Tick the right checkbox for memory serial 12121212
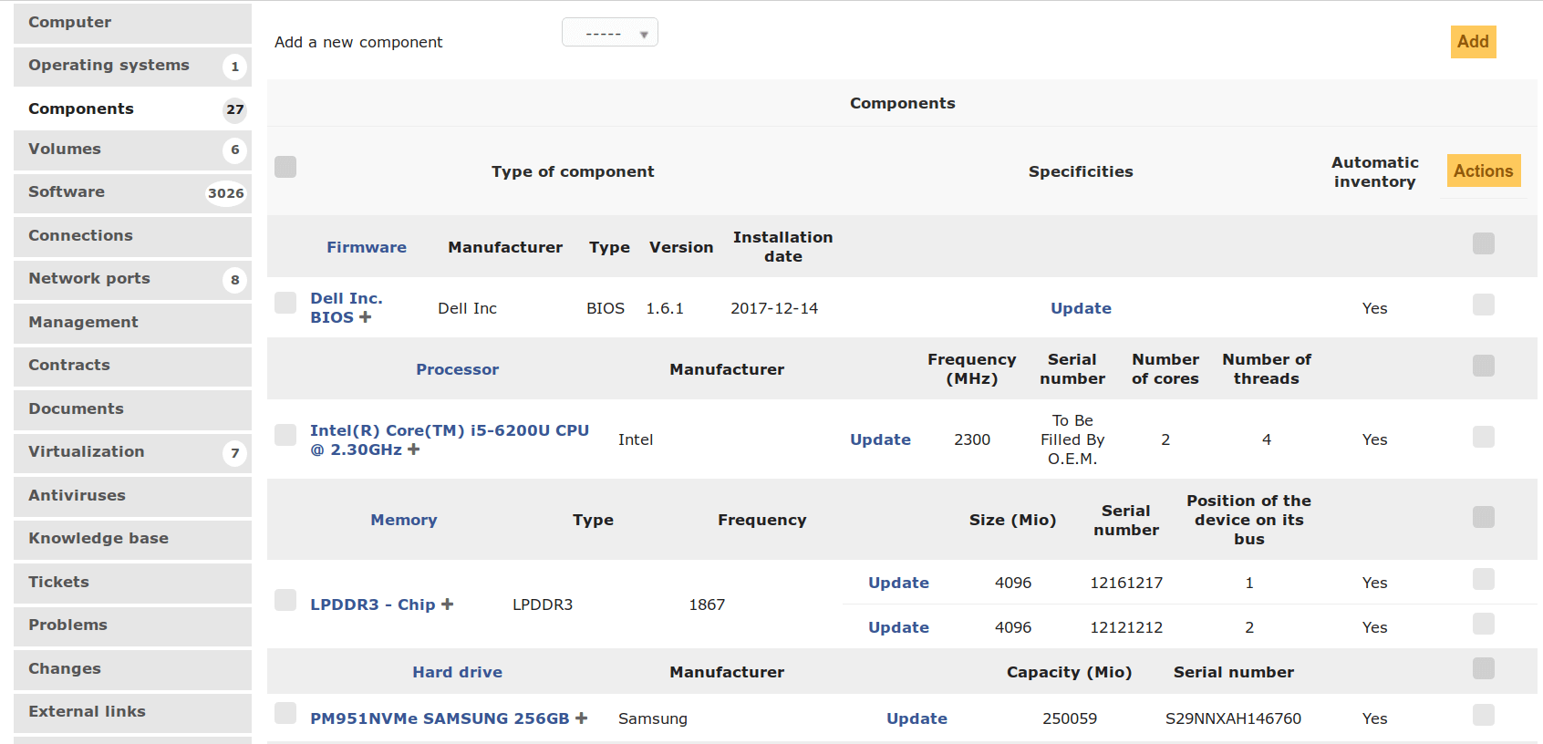 (1484, 624)
